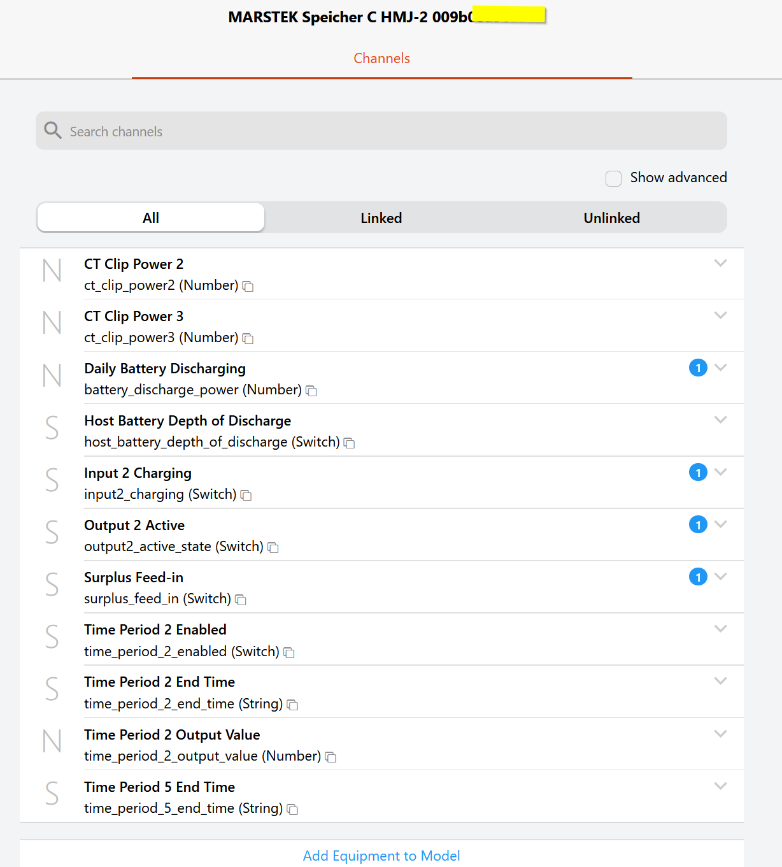This screenshot has height=867, width=782.
Task: Expand Surplus Feed-in channel
Action: point(720,577)
